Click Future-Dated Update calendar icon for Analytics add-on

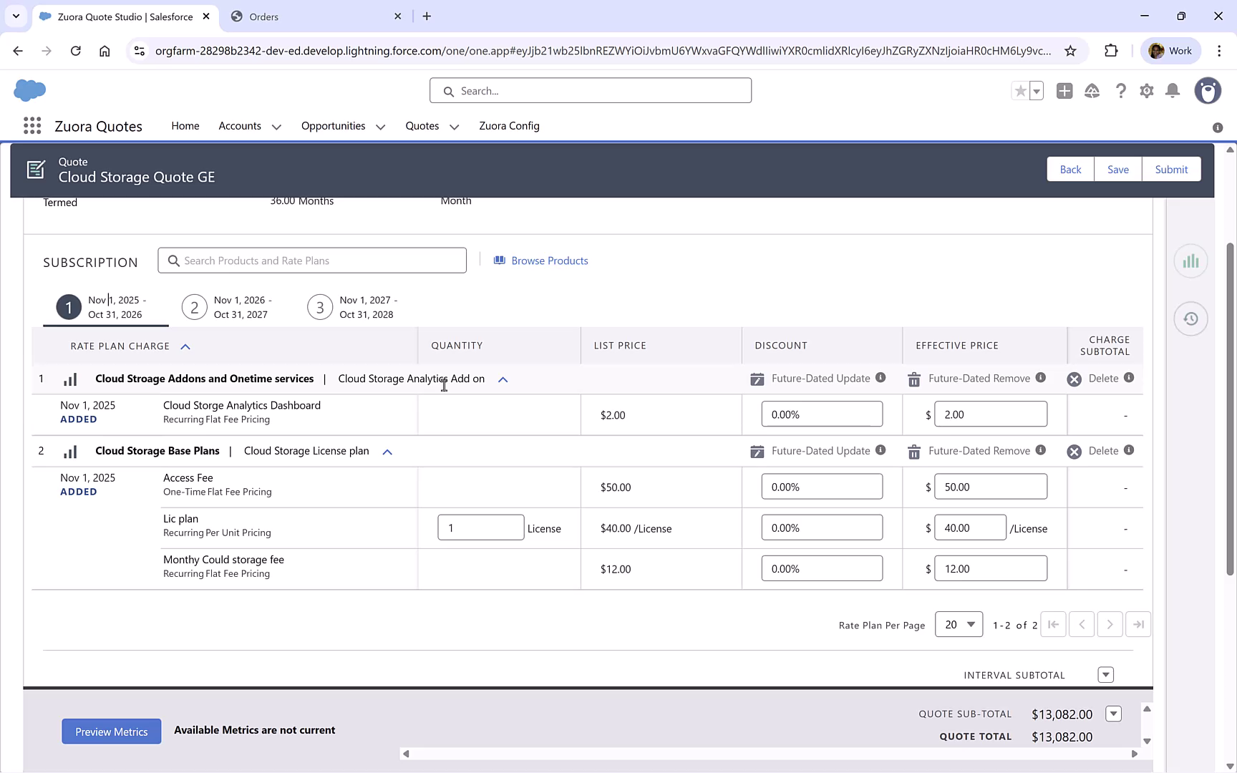tap(757, 379)
